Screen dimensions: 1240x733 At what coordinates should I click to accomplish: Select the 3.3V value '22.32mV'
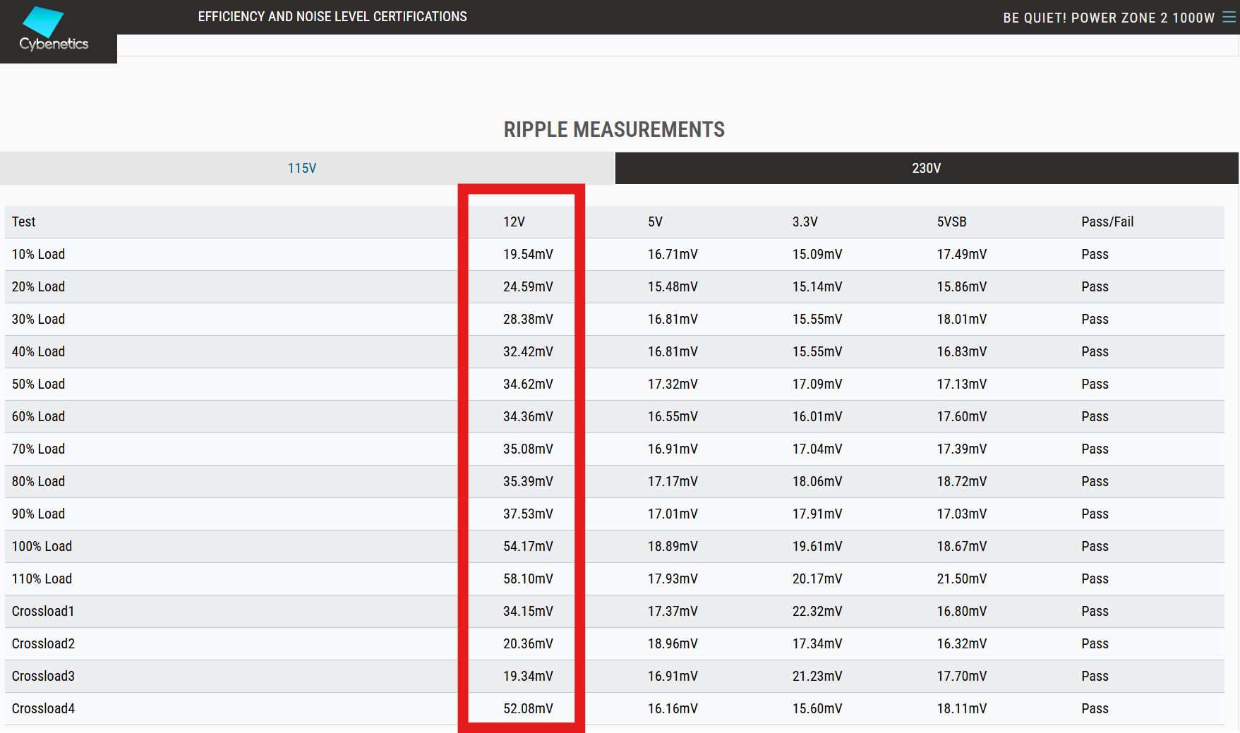pos(817,611)
